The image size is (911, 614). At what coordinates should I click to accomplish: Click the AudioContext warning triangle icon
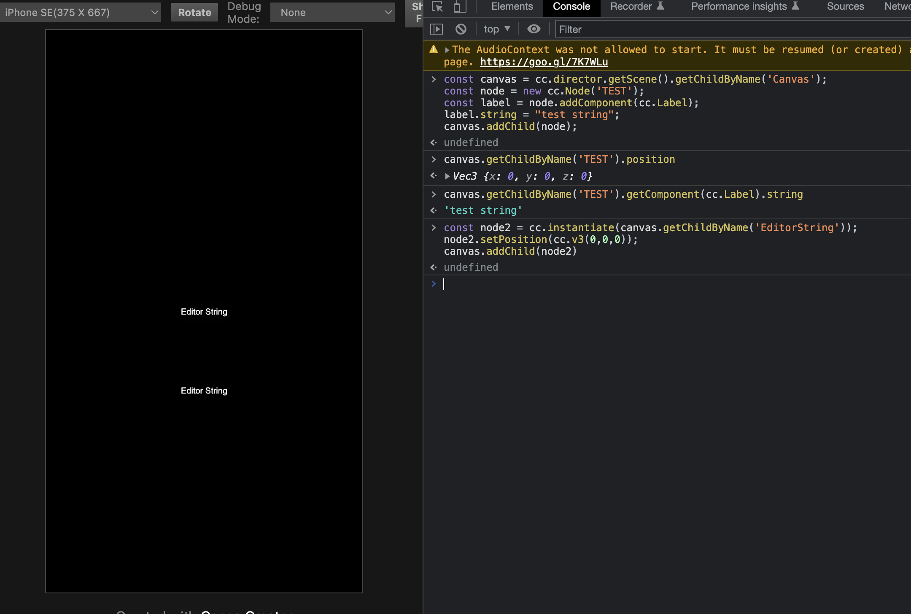pos(434,50)
